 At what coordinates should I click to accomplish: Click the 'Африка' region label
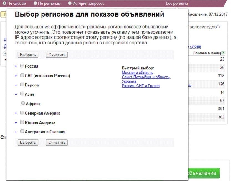[33, 104]
